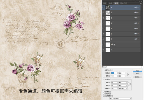Click 复位 (Reset) button in dialog
This screenshot has height=100, width=144.
point(138,74)
